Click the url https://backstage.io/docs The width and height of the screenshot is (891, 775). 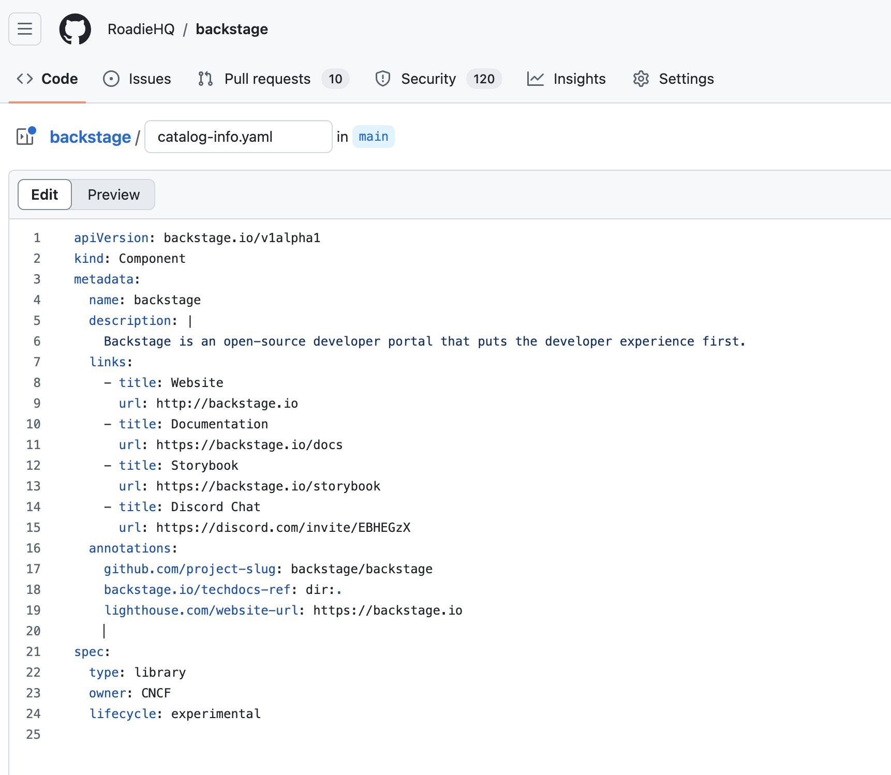pos(249,445)
